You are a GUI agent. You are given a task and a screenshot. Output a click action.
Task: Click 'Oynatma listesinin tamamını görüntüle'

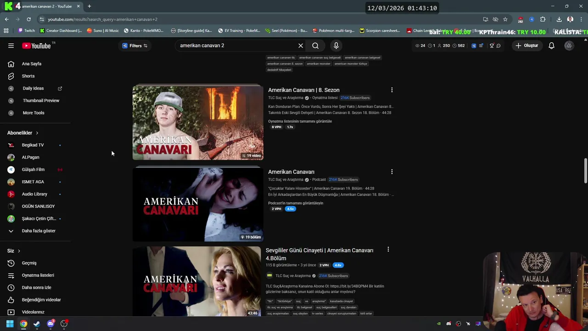(300, 121)
